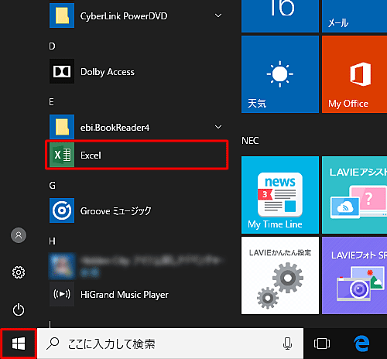Open the Dolby Access app icon
Image resolution: width=387 pixels, height=359 pixels.
62,71
